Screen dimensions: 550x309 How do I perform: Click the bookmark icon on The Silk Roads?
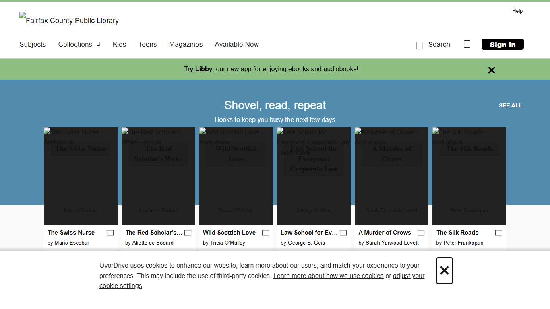pyautogui.click(x=498, y=233)
